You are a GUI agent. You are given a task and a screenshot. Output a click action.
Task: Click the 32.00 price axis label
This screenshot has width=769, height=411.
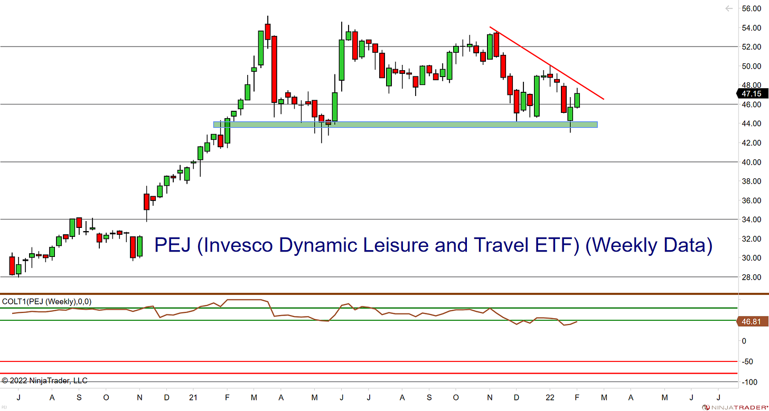coord(752,238)
